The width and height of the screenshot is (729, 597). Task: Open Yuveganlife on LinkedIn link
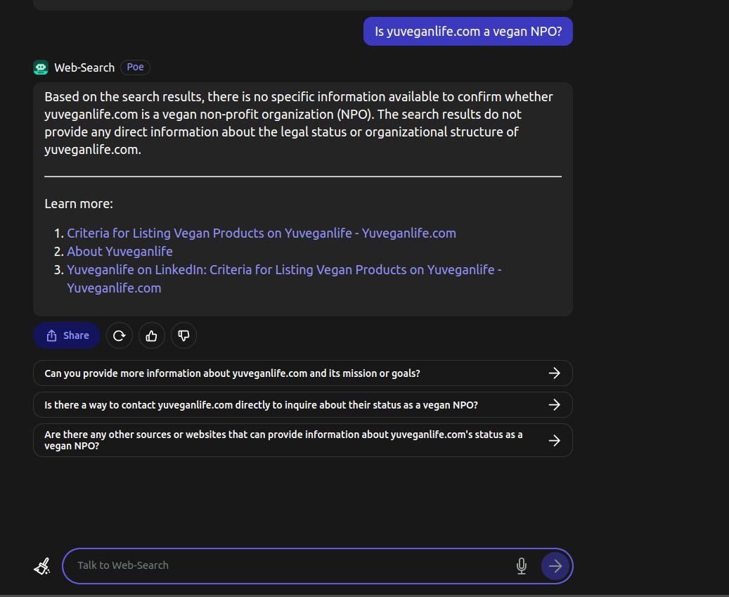click(x=284, y=278)
